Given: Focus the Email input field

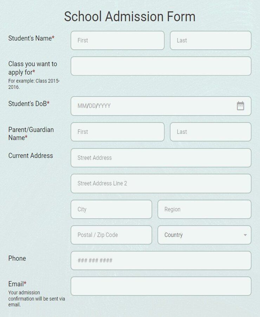Looking at the screenshot, I should (161, 286).
